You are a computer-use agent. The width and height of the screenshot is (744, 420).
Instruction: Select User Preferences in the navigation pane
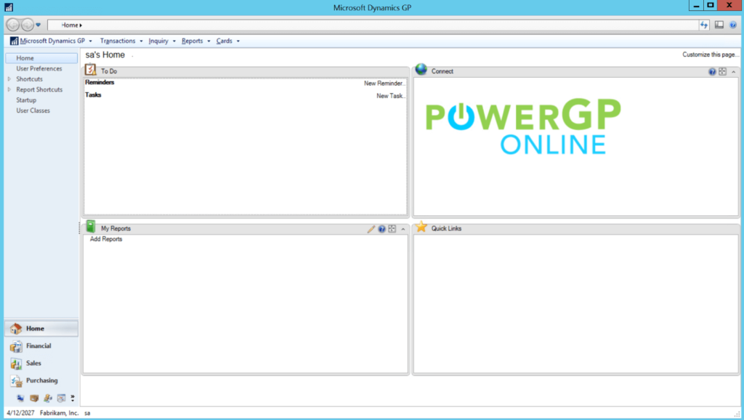click(39, 68)
